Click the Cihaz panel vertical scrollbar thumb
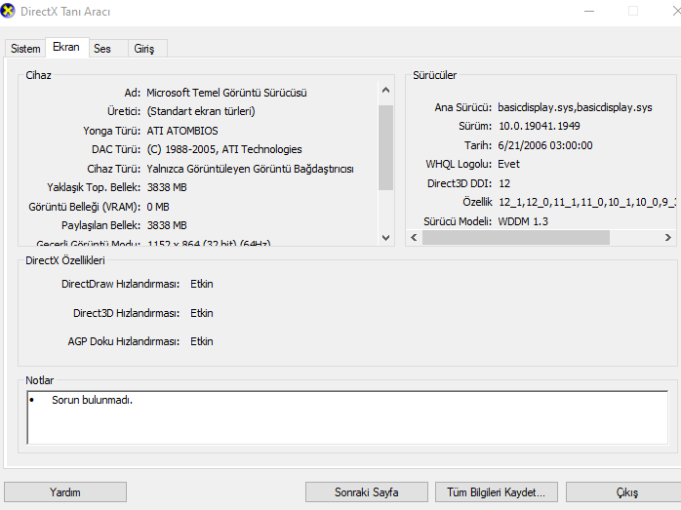This screenshot has height=510, width=681. 385,147
